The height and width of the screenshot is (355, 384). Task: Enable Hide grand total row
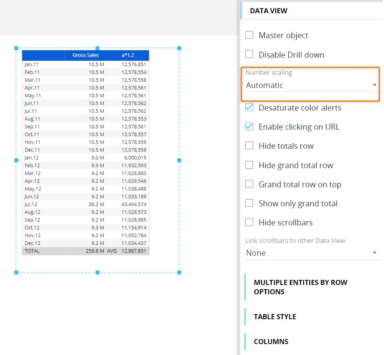click(249, 165)
